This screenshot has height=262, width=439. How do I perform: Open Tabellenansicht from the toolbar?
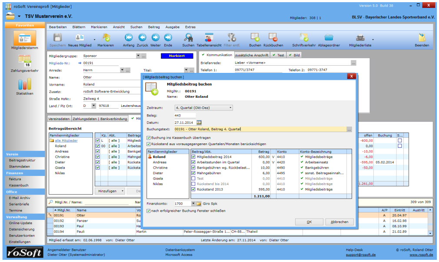(209, 38)
